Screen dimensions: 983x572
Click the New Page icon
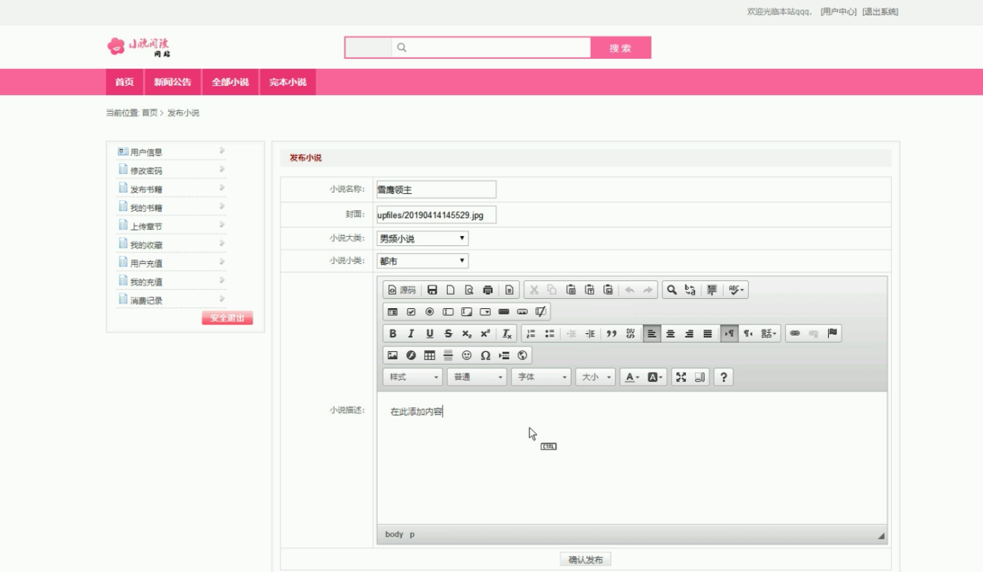450,290
